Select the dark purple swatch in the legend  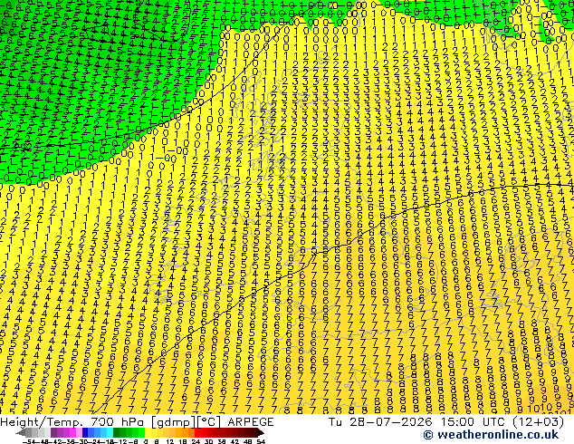pos(53,433)
